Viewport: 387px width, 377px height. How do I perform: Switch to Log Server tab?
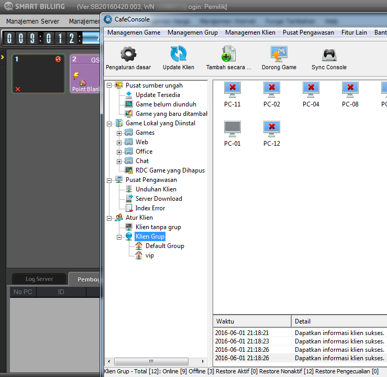(x=39, y=279)
